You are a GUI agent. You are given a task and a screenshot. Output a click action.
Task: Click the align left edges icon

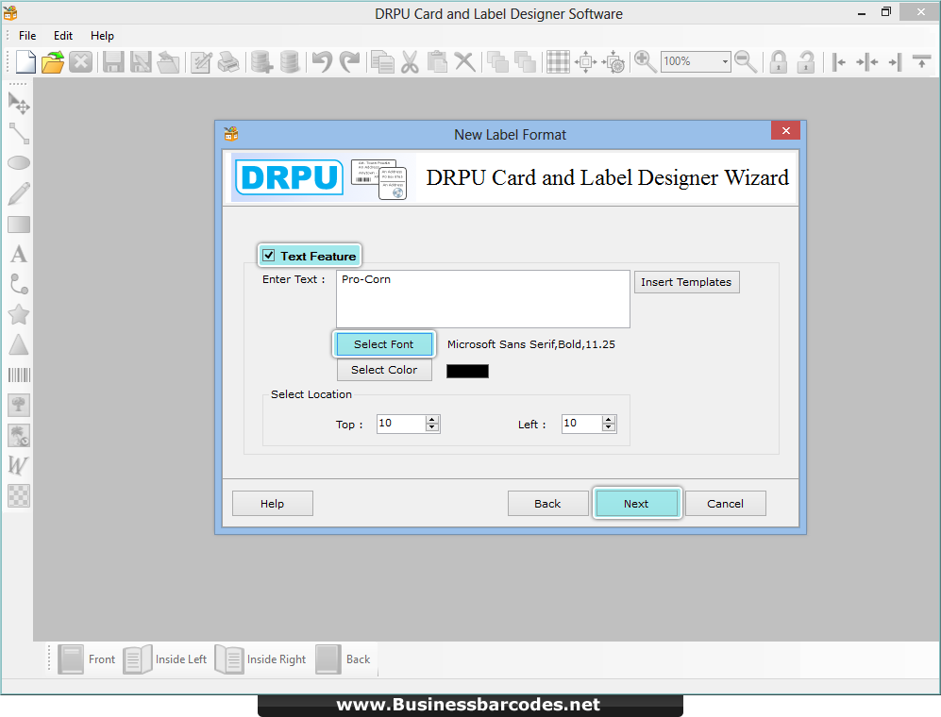[x=839, y=62]
